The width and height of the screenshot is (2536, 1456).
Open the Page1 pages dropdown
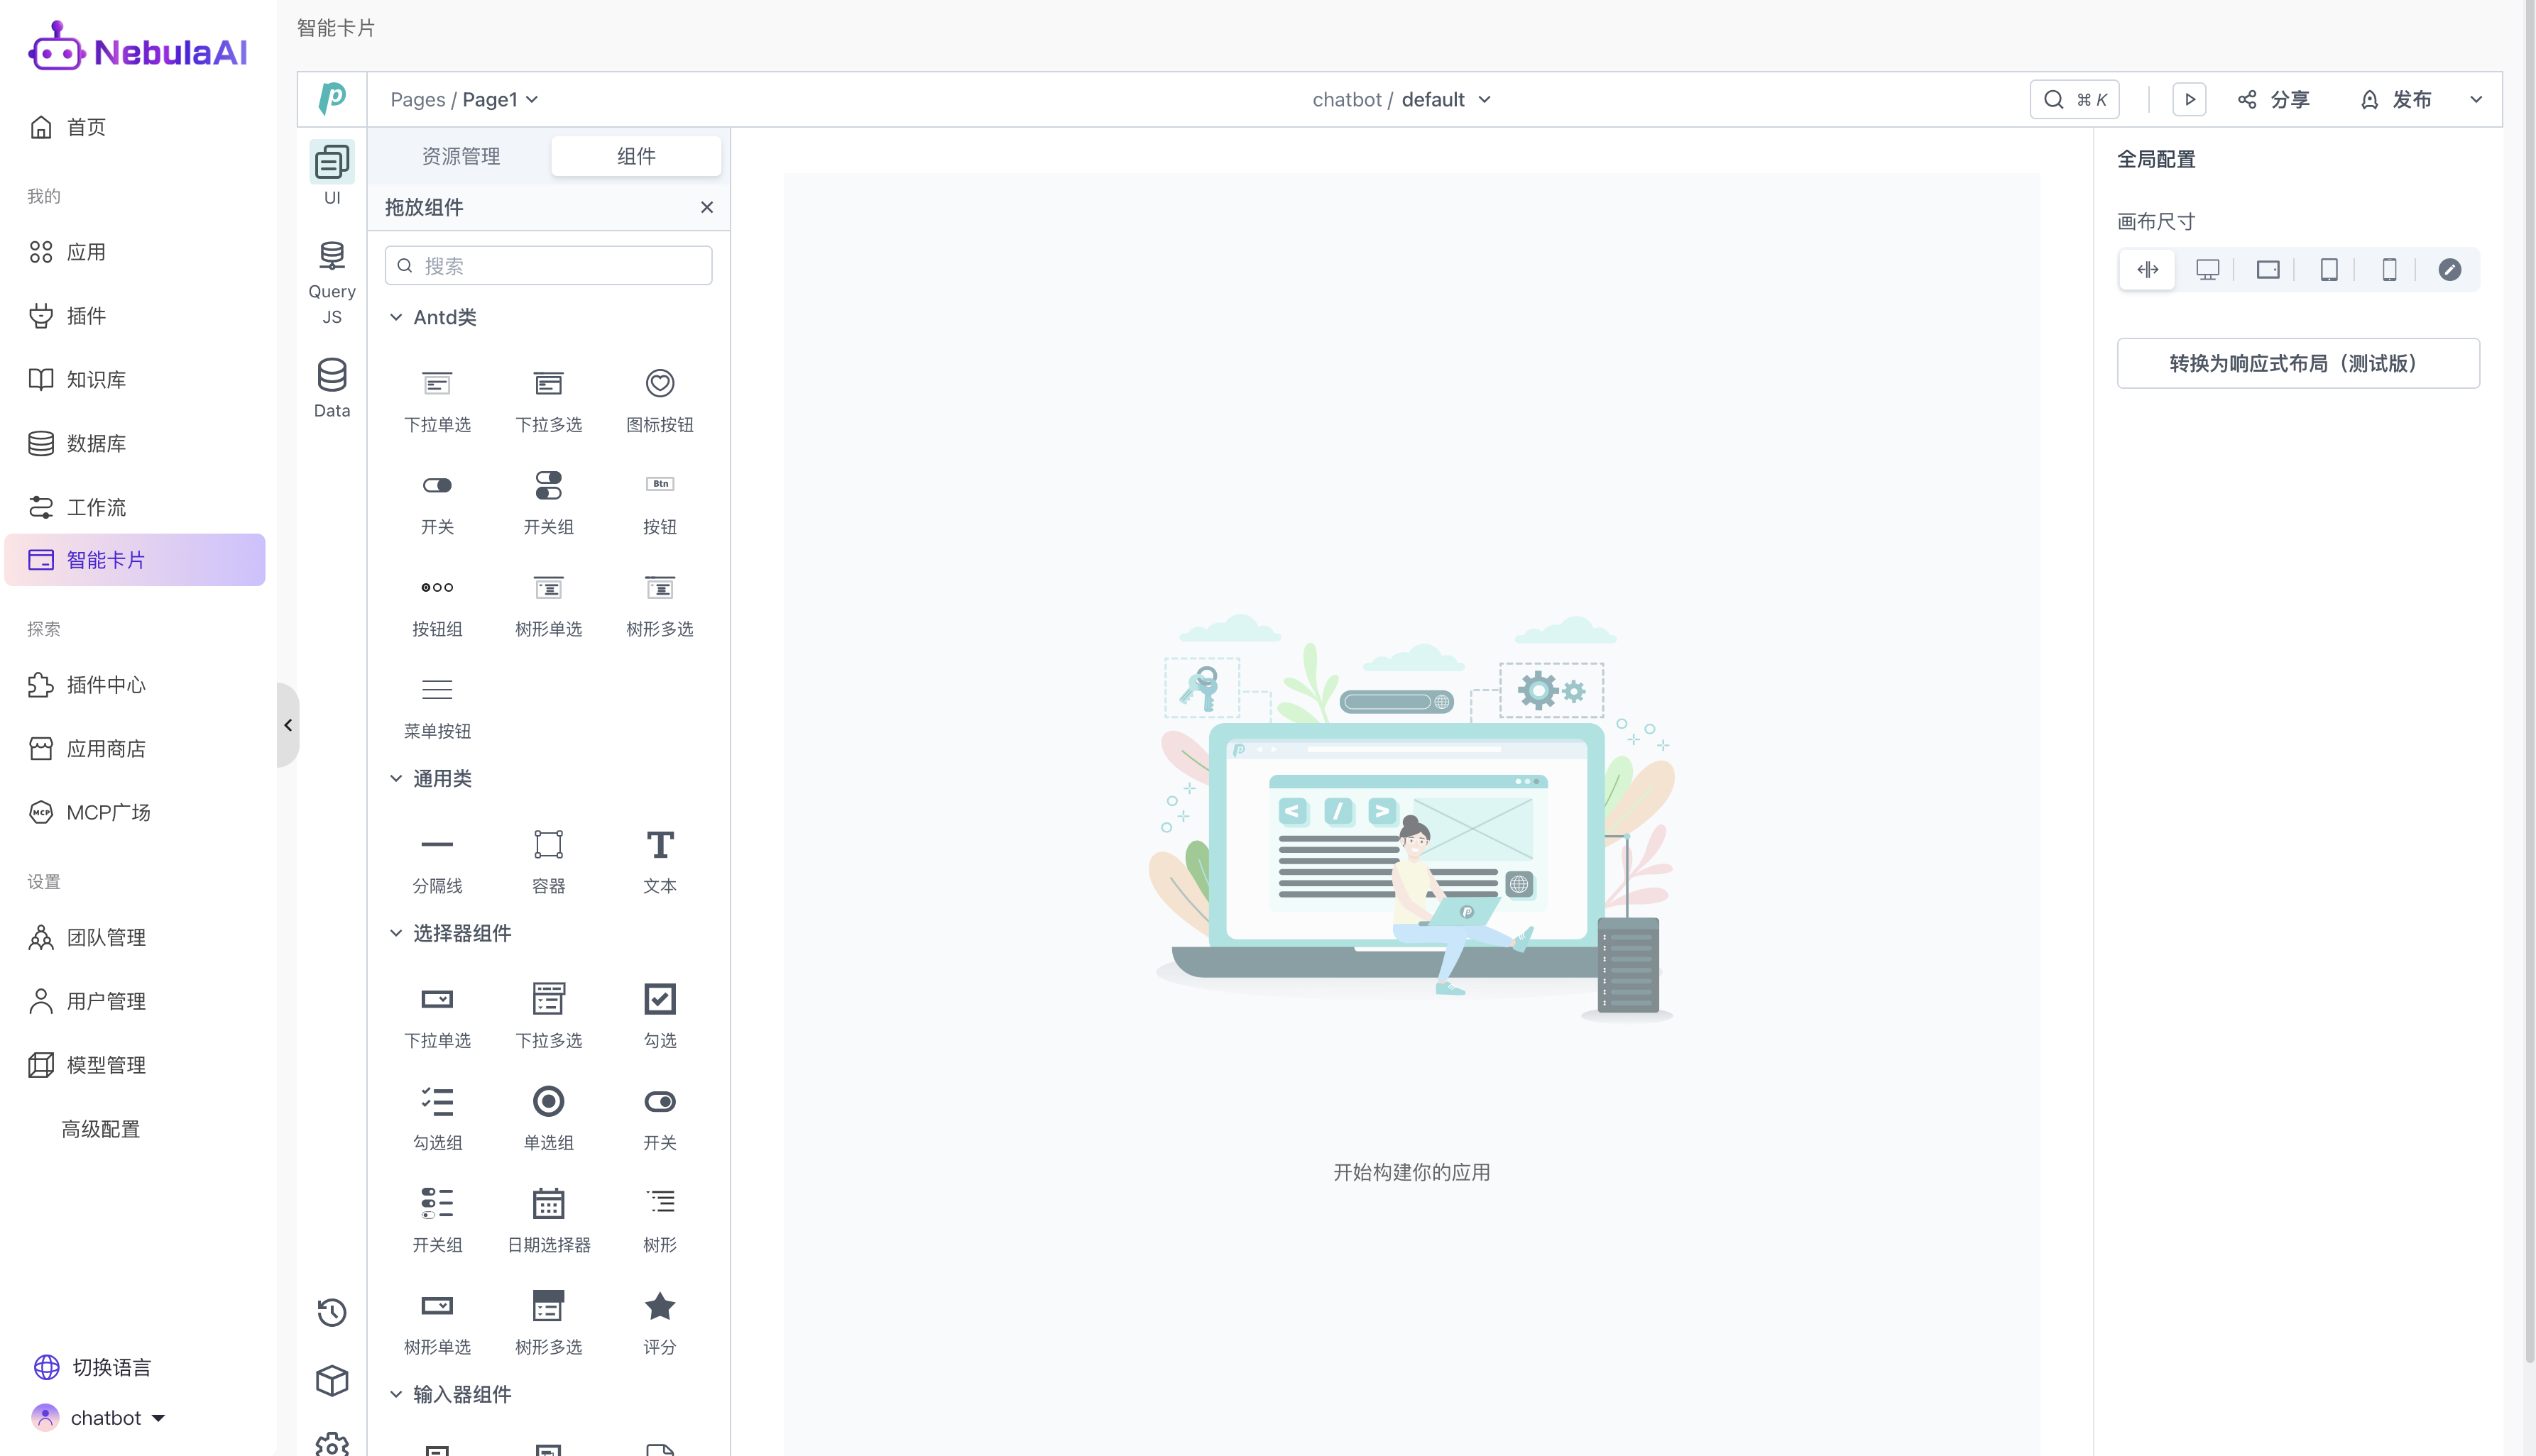(x=499, y=99)
